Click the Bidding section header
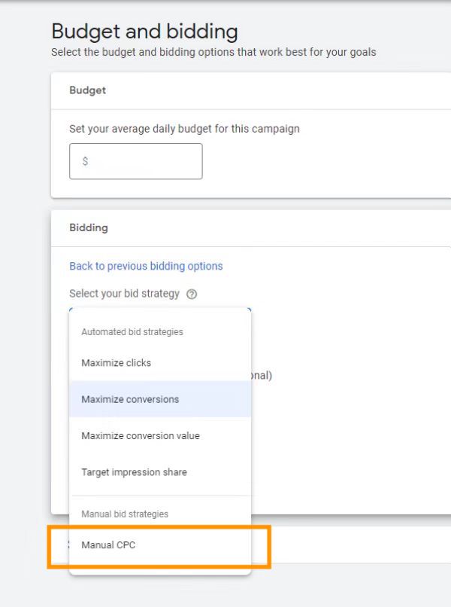Viewport: 451px width, 607px height. click(89, 227)
